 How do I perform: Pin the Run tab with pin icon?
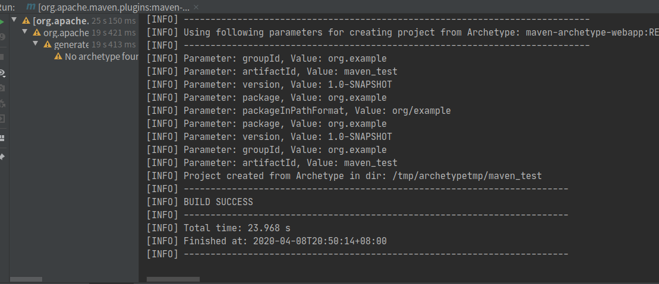pyautogui.click(x=2, y=157)
